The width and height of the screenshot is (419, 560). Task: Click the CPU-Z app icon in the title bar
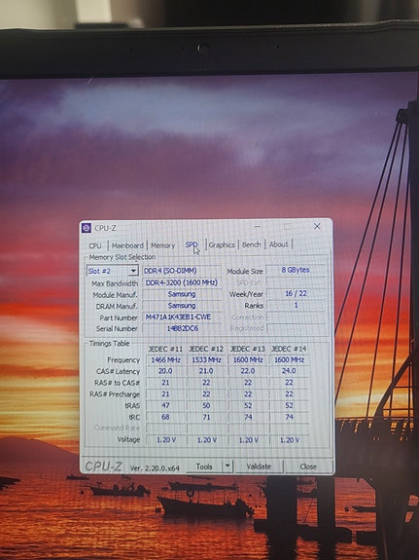point(87,228)
